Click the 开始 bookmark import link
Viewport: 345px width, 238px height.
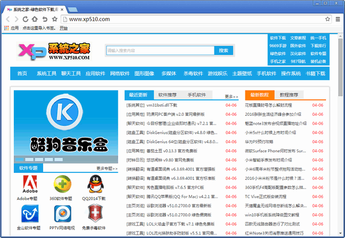coord(64,28)
